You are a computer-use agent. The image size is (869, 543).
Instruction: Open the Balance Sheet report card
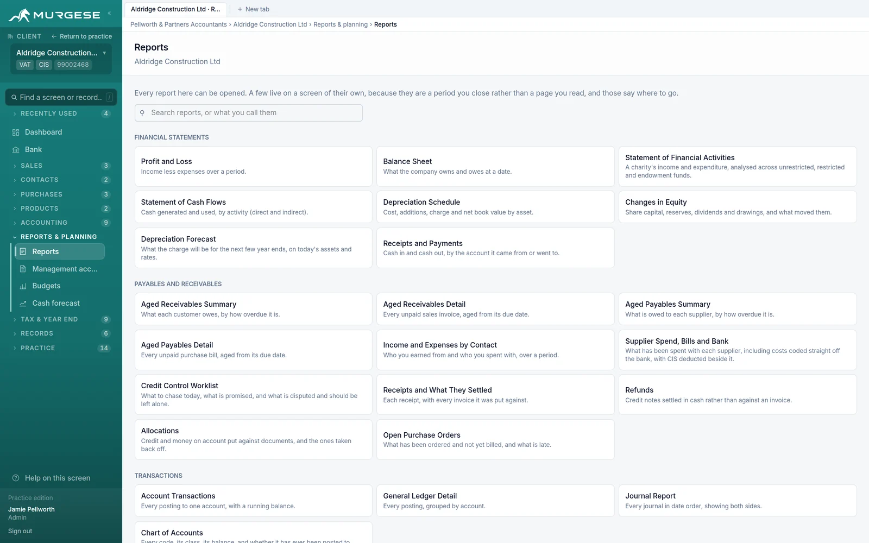coord(495,166)
